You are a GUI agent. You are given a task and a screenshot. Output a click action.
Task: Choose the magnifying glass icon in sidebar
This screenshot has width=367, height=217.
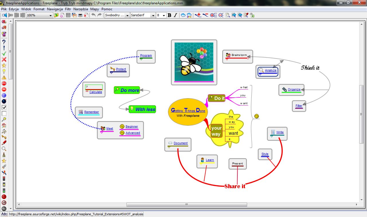click(x=4, y=149)
